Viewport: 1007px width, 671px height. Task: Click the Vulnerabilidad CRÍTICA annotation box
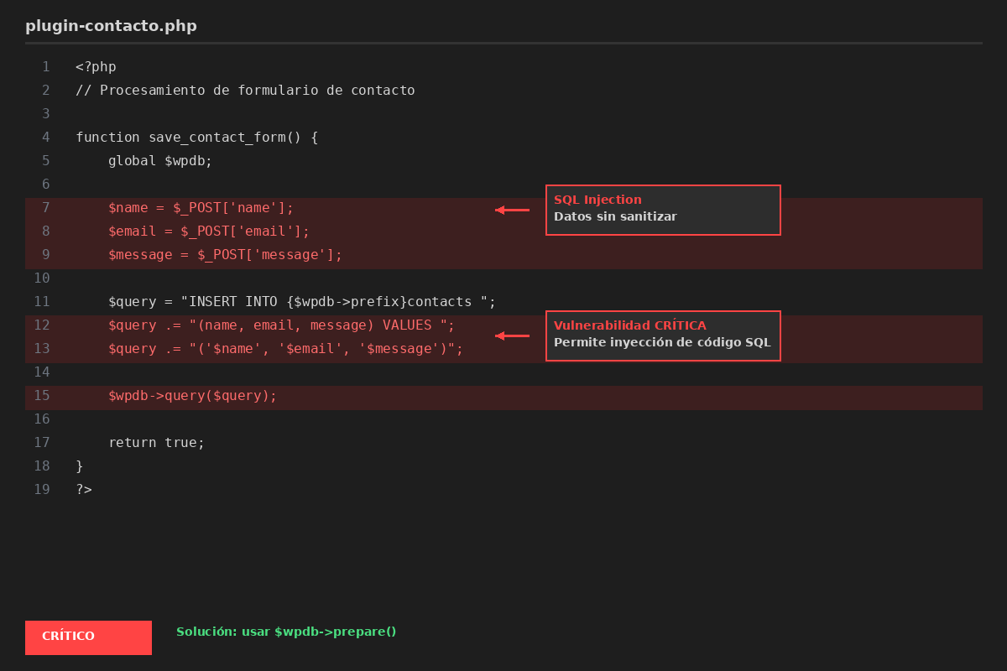[663, 335]
